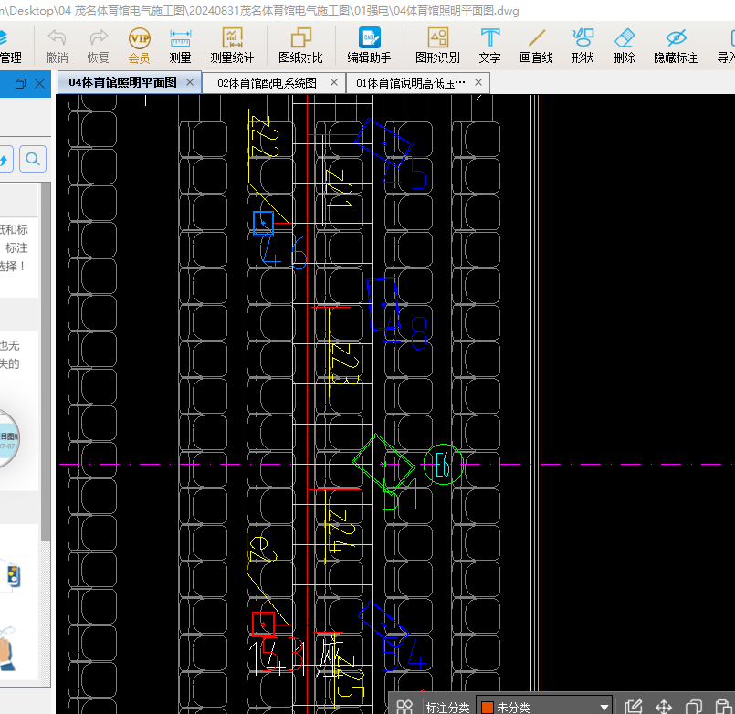
Task: Select the 测量 measure tool
Action: (180, 46)
